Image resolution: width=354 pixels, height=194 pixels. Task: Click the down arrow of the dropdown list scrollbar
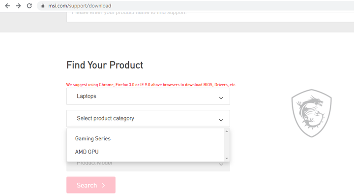[227, 158]
